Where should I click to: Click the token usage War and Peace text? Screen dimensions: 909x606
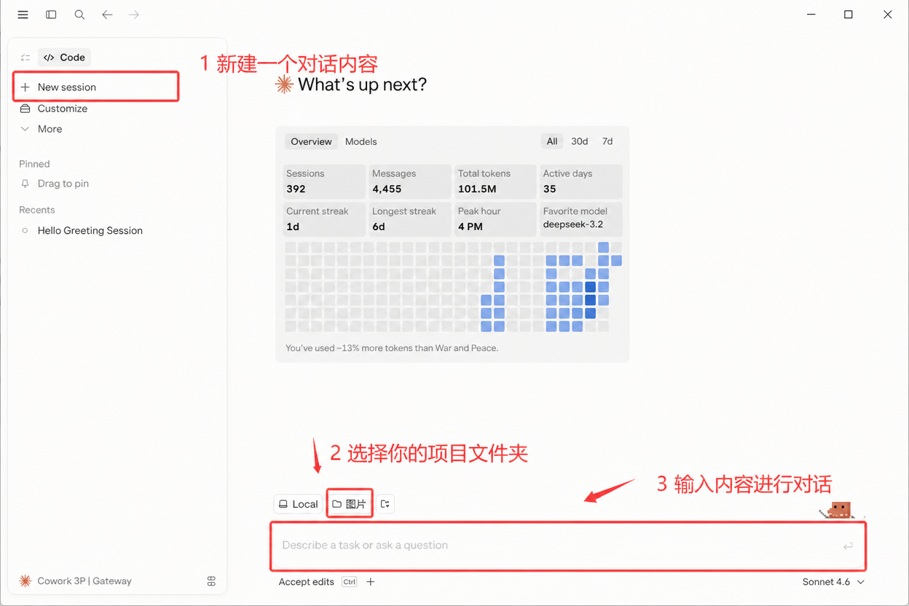point(392,348)
